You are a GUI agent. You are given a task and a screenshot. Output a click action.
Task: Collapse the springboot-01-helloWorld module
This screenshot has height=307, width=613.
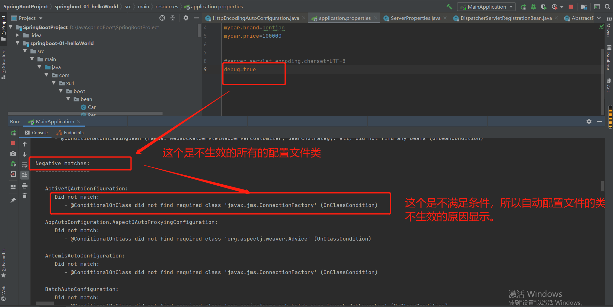tap(18, 43)
